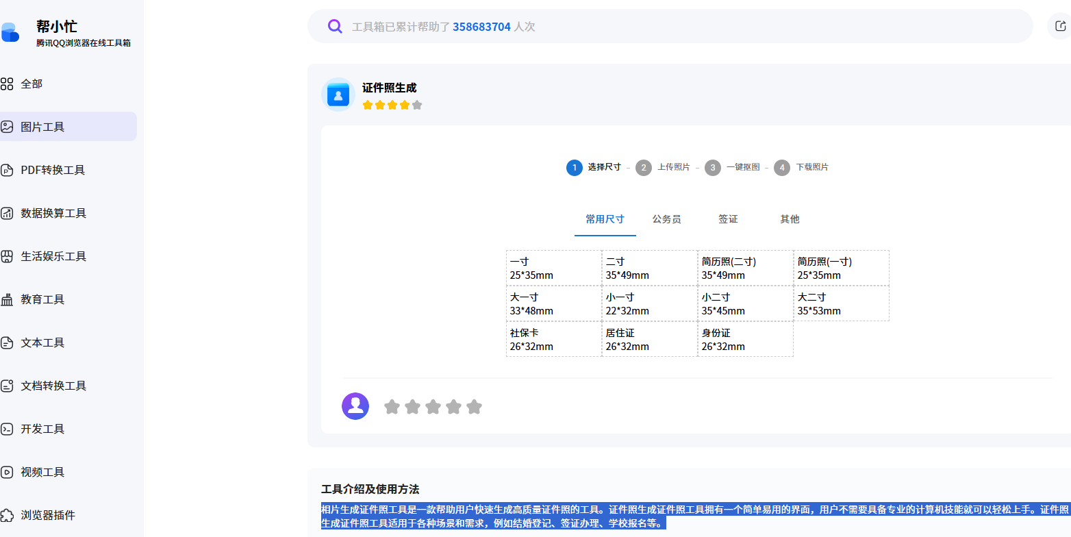Click the 图片工具 sidebar icon
Screen dimensions: 1071x537
click(8, 127)
